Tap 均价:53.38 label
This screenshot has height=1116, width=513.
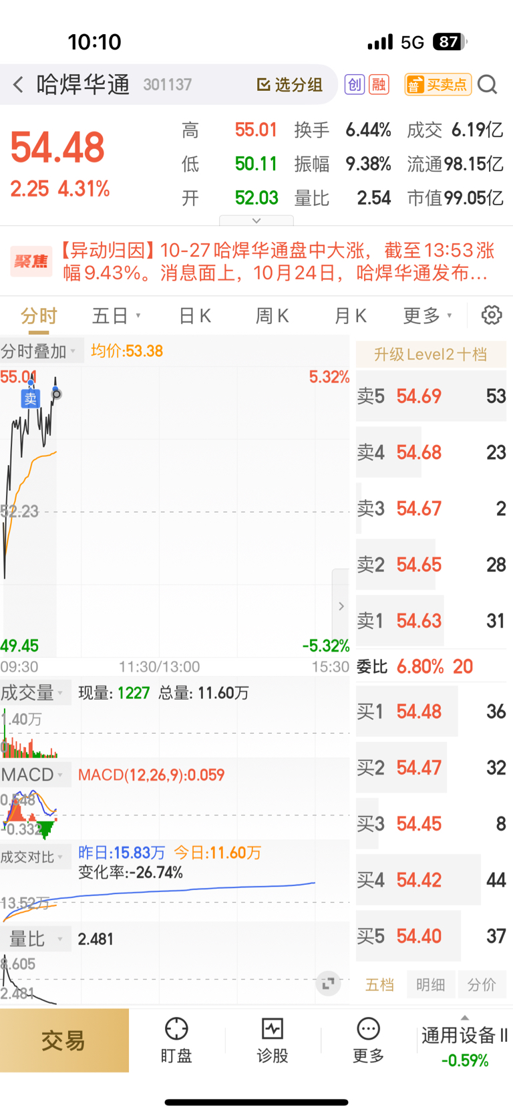coord(127,351)
